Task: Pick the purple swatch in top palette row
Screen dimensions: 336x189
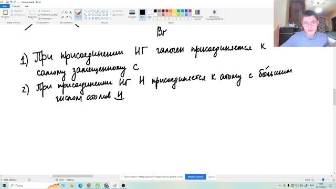Action: [190, 11]
